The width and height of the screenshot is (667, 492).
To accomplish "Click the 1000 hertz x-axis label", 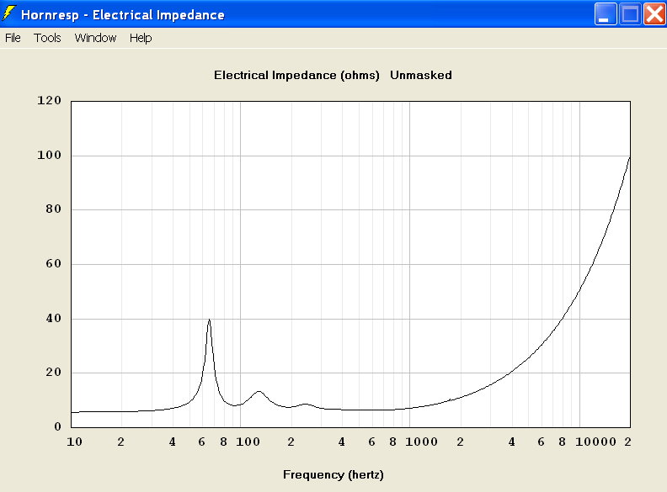I will (421, 442).
